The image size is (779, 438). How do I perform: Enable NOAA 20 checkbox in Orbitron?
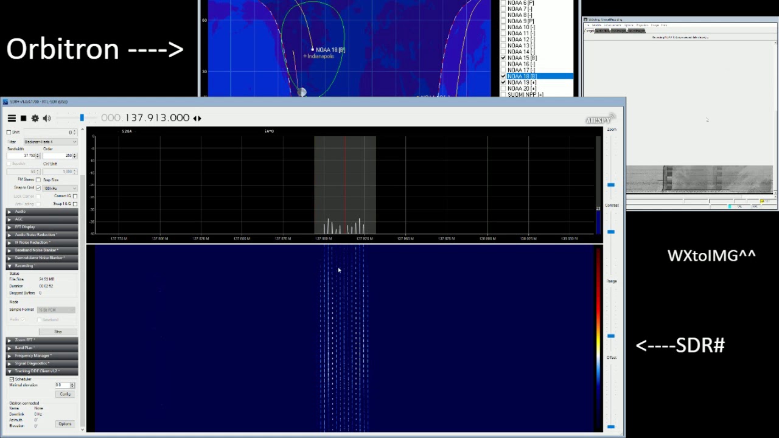pos(503,88)
